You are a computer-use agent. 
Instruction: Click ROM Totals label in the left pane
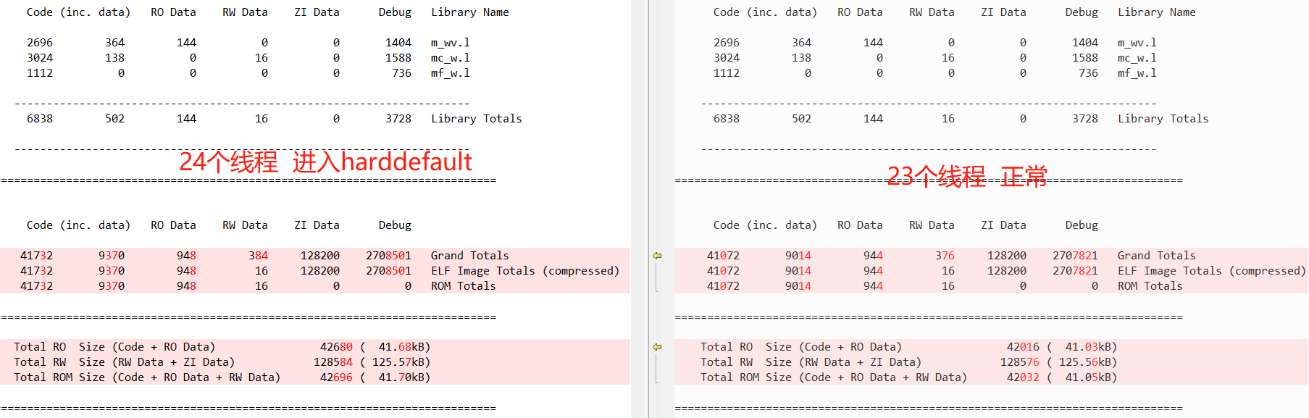(463, 286)
